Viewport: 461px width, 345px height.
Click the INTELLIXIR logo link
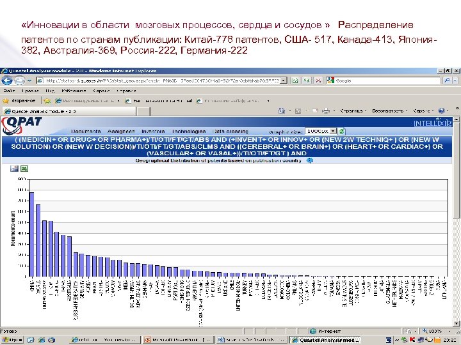point(432,123)
